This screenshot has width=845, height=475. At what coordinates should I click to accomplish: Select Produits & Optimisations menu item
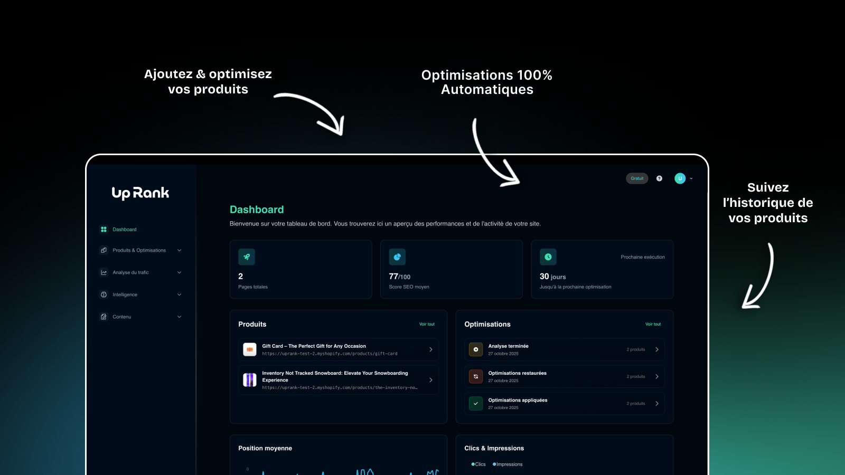tap(139, 250)
